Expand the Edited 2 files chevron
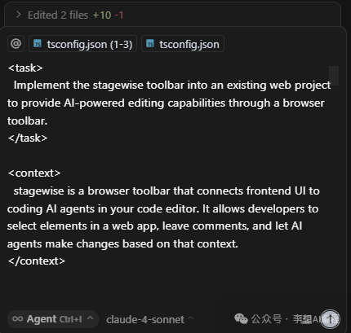Screen dimensions: 351x333 (18, 15)
